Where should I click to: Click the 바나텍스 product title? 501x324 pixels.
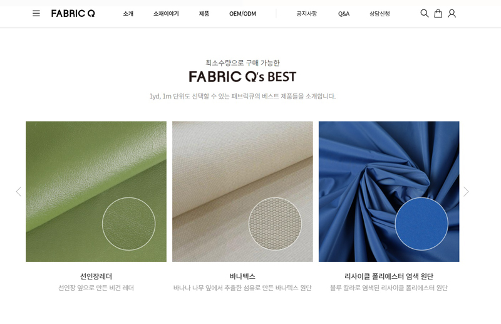click(242, 276)
